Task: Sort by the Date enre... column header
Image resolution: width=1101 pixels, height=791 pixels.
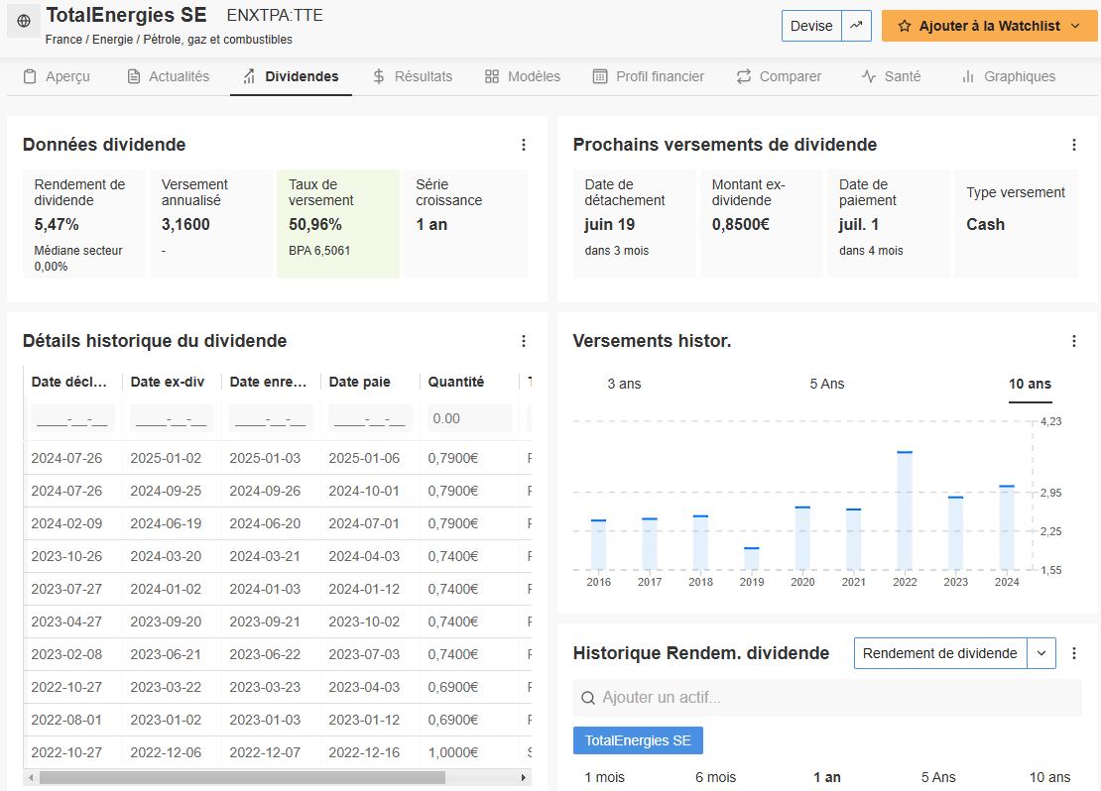Action: [x=268, y=382]
